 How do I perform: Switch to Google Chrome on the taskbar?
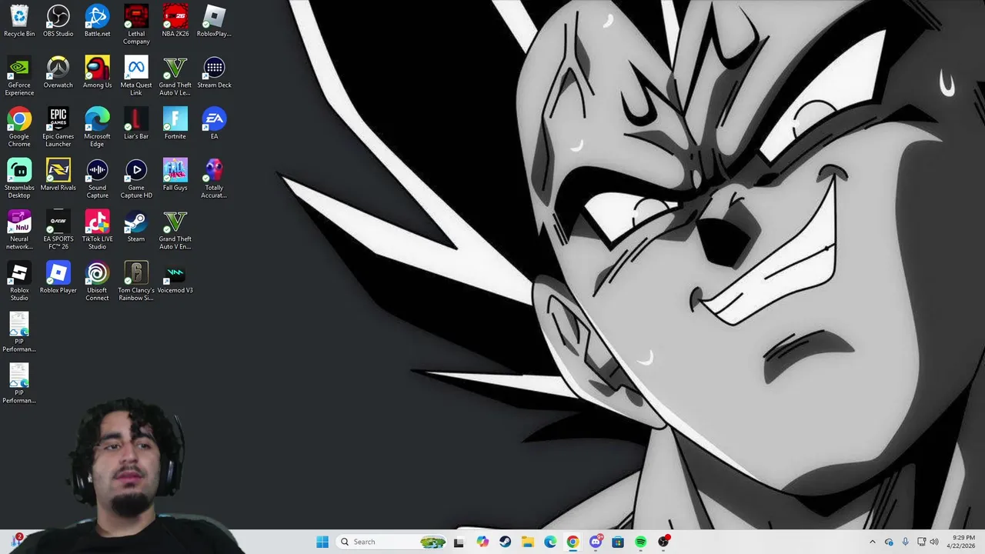click(x=573, y=542)
